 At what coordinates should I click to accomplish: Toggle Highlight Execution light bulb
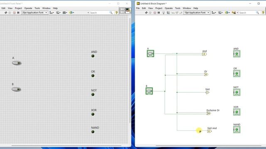(163, 12)
